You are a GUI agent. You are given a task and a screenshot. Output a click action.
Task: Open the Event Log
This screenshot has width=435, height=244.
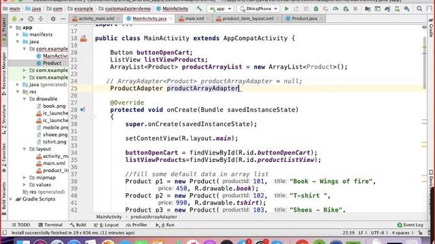(411, 225)
